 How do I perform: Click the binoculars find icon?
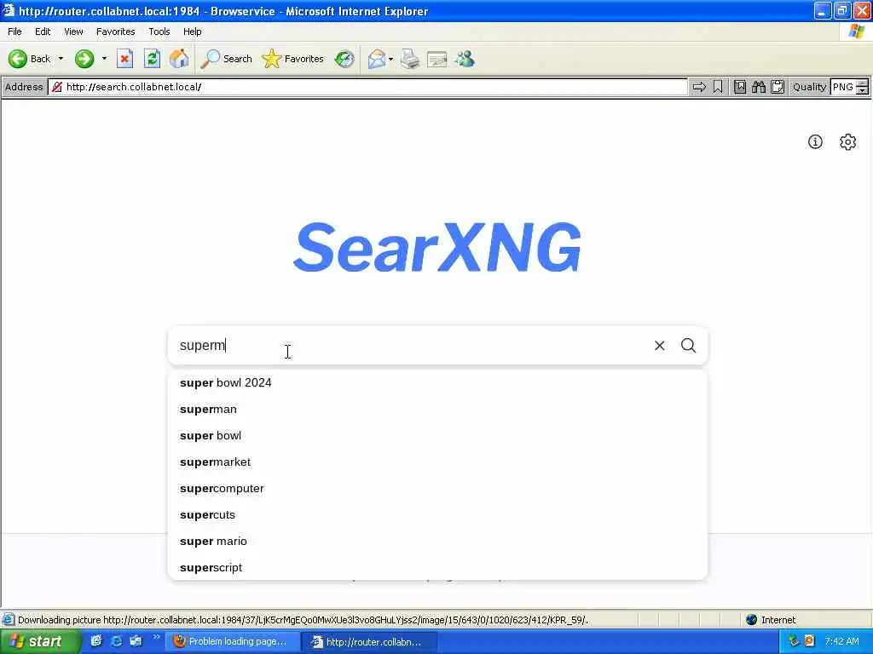point(758,87)
